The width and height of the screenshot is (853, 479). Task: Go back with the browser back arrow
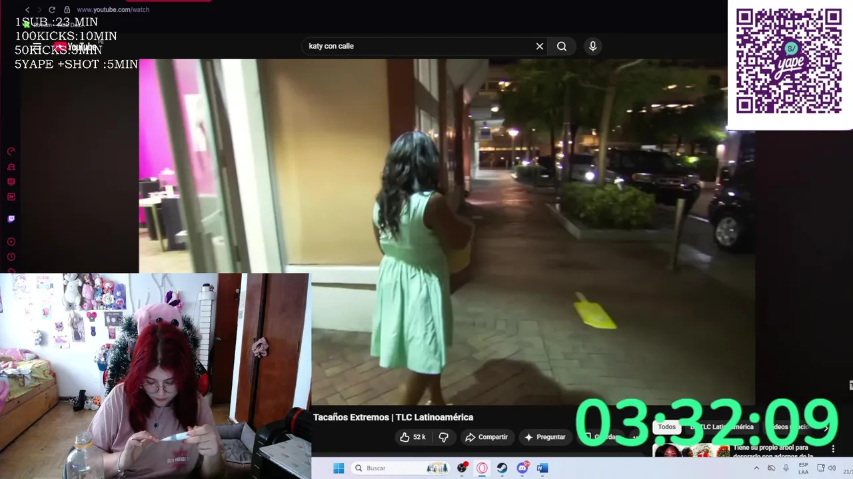click(27, 10)
